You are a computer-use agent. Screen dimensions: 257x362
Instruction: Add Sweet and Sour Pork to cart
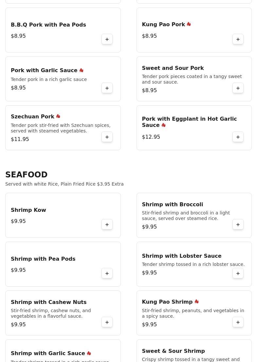point(238,88)
